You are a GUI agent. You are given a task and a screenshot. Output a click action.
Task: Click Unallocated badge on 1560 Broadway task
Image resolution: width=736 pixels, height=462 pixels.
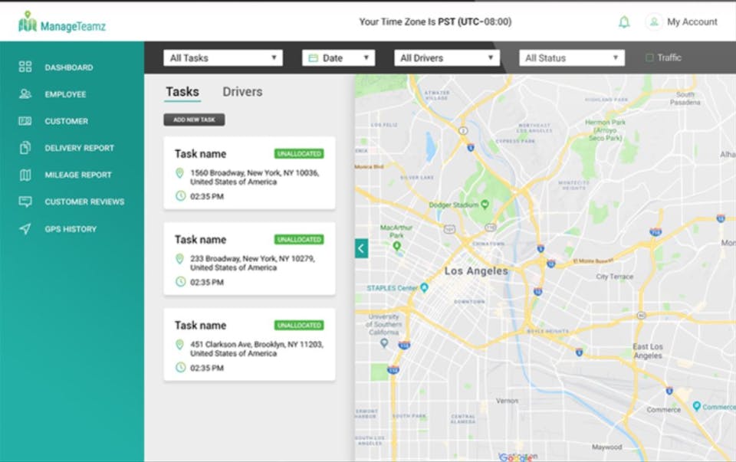click(x=299, y=154)
